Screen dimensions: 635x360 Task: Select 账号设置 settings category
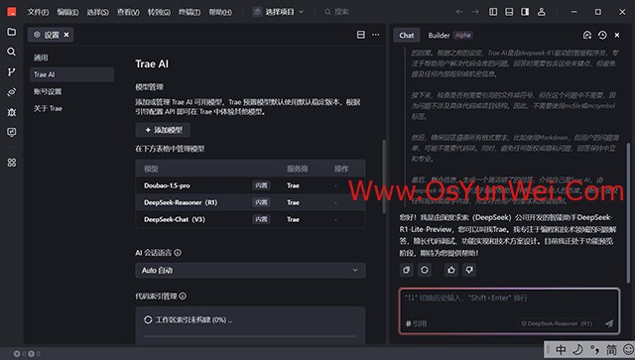[71, 91]
